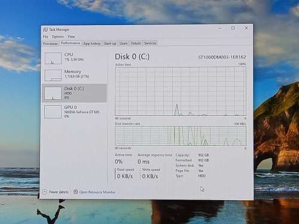Screen dimensions: 299x224
Task: Minimize the Task Manager window
Action: (220, 28)
